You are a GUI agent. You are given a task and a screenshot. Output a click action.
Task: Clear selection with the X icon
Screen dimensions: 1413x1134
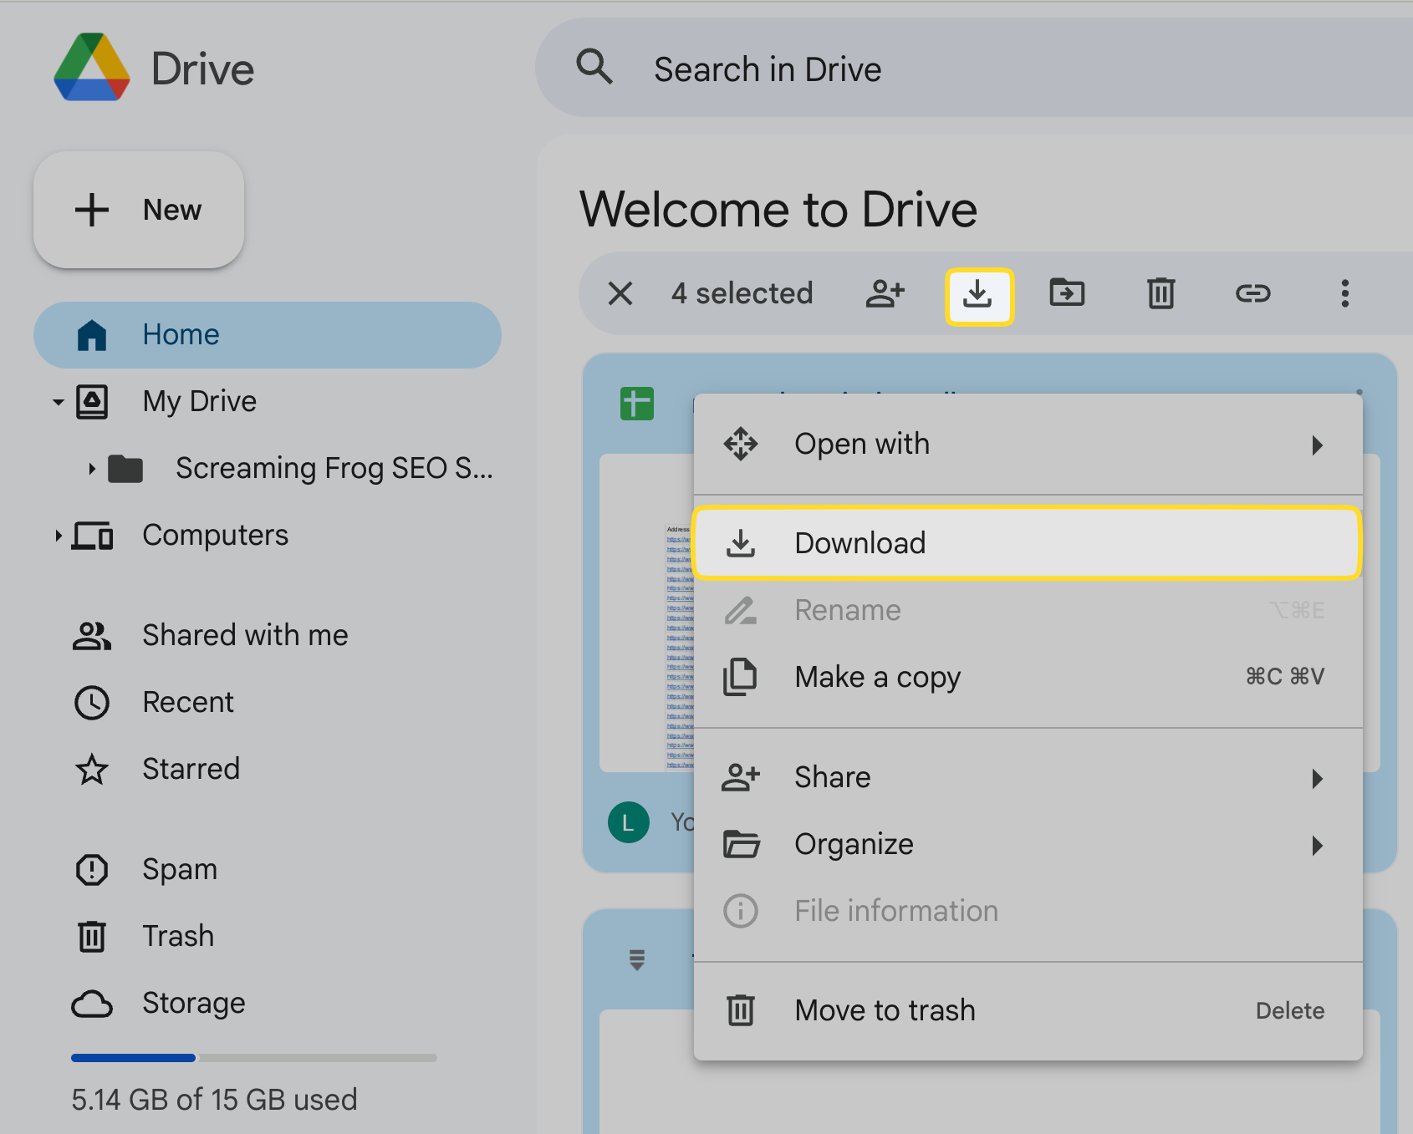pos(620,293)
